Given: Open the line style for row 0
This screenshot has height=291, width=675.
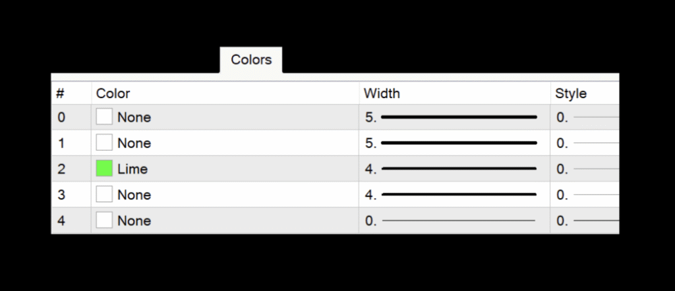Looking at the screenshot, I should pos(587,117).
